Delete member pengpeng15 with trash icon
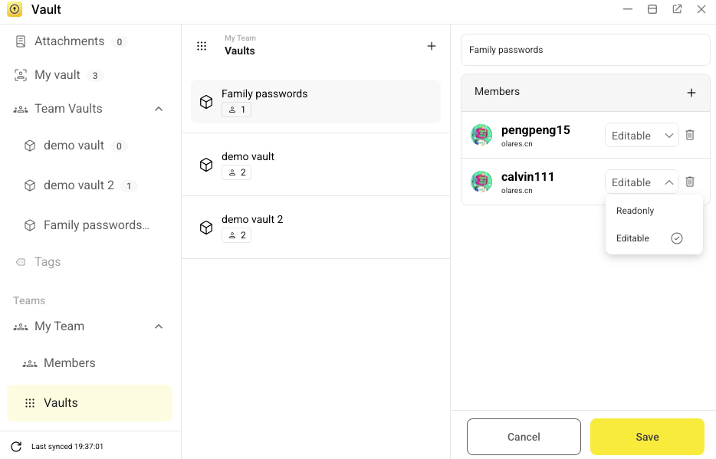 689,135
